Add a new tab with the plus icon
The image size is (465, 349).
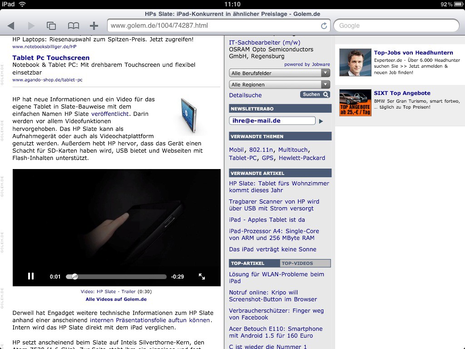pos(93,25)
